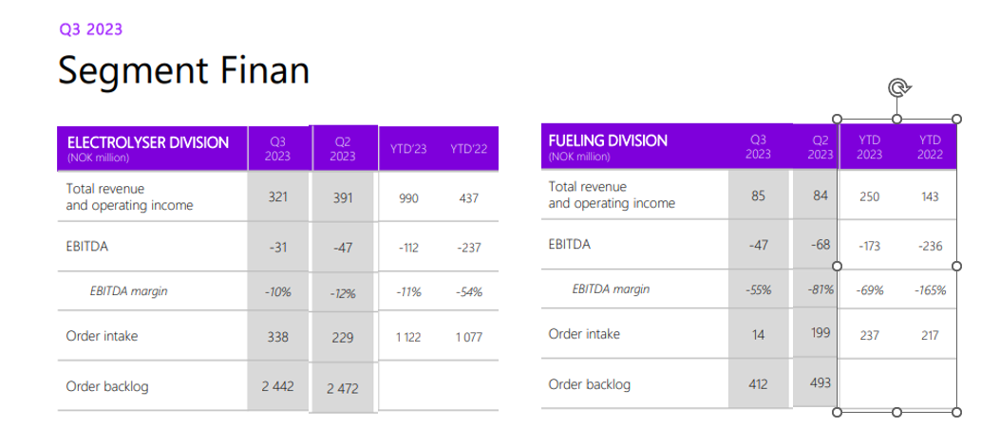Select the ELECTROLYSER DIVISION header cell
The width and height of the screenshot is (1000, 446).
[x=148, y=148]
